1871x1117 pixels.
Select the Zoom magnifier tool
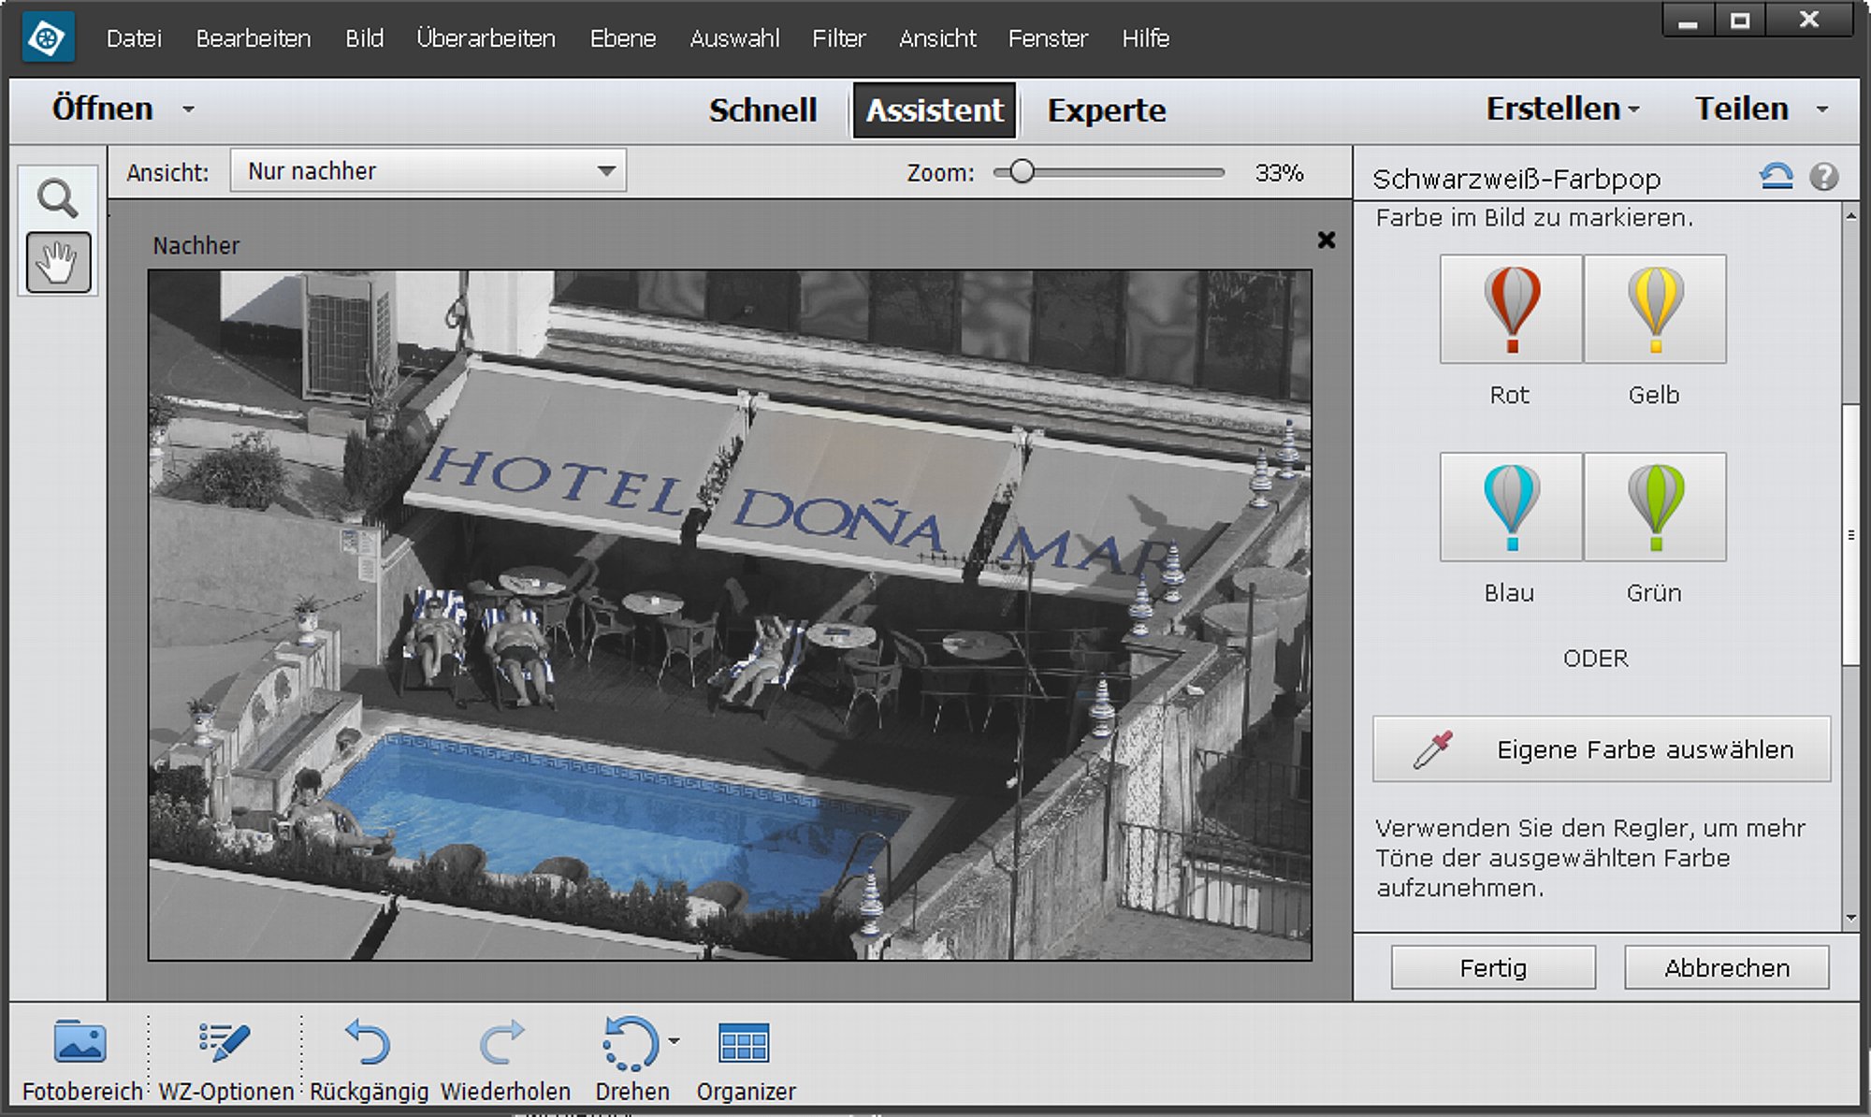tap(58, 198)
